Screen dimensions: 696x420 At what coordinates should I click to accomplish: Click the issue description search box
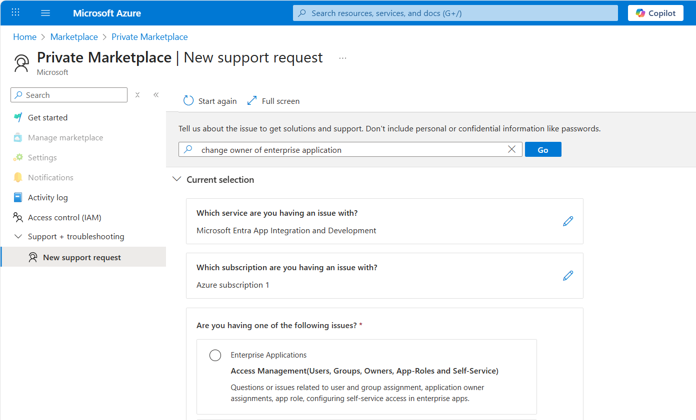tap(350, 149)
